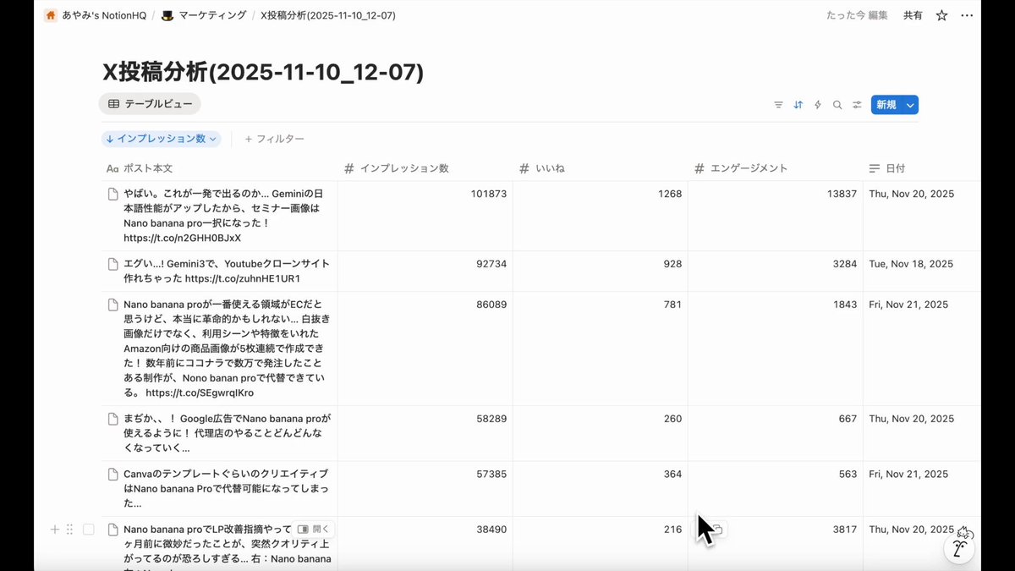Click the X投稿分析 breadcrumb item

[x=327, y=15]
